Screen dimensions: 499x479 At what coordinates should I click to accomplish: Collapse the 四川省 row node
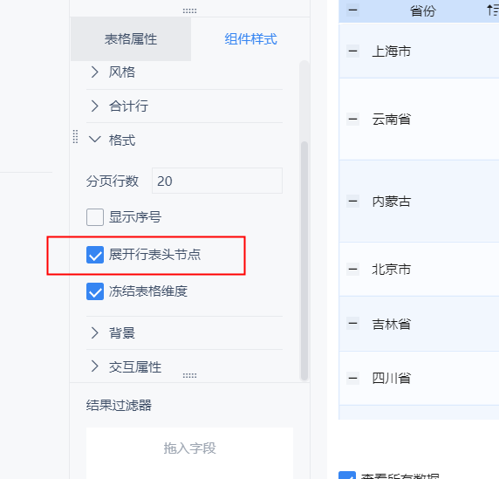point(352,379)
